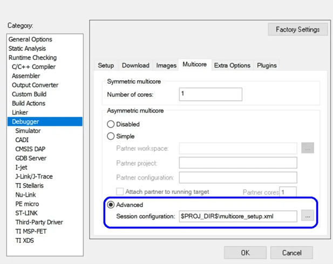Click the Factory Settings button
The width and height of the screenshot is (333, 264).
[x=298, y=30]
